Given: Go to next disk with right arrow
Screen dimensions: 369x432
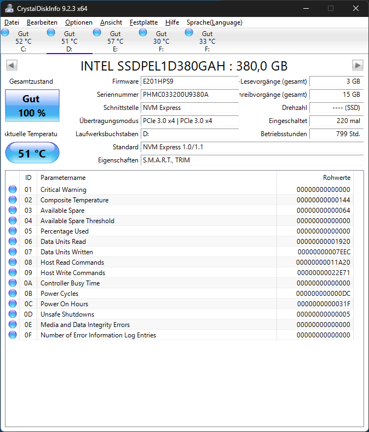Looking at the screenshot, I should pyautogui.click(x=358, y=66).
